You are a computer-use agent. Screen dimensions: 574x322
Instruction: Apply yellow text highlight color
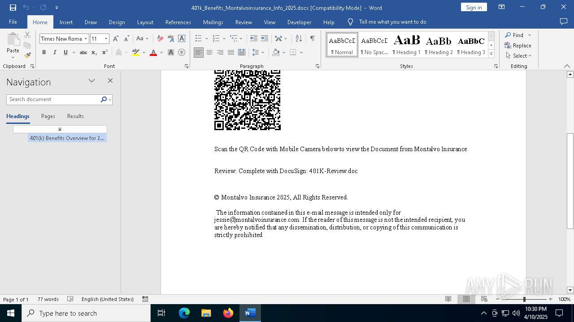click(136, 52)
